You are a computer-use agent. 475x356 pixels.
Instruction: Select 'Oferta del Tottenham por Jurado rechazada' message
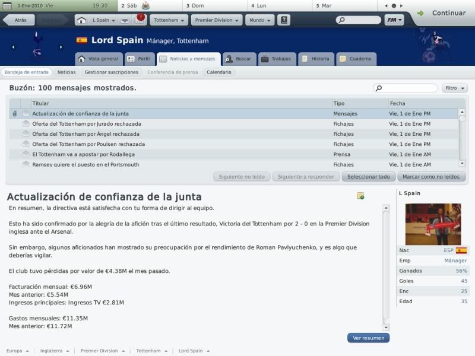233,124
